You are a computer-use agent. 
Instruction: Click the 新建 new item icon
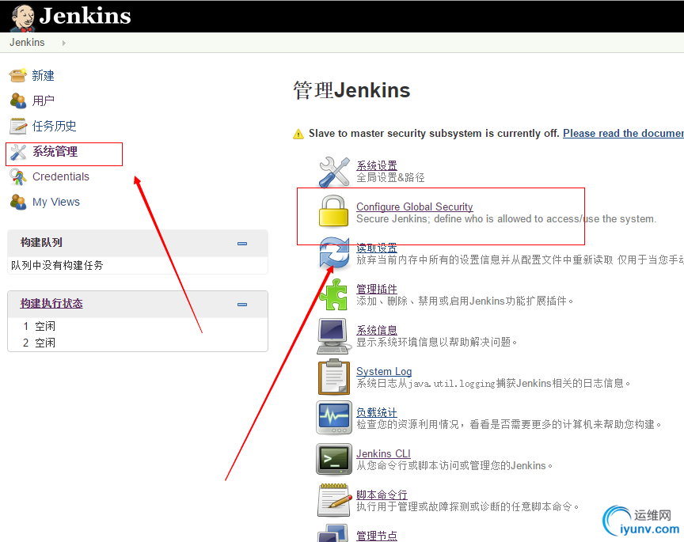click(18, 75)
